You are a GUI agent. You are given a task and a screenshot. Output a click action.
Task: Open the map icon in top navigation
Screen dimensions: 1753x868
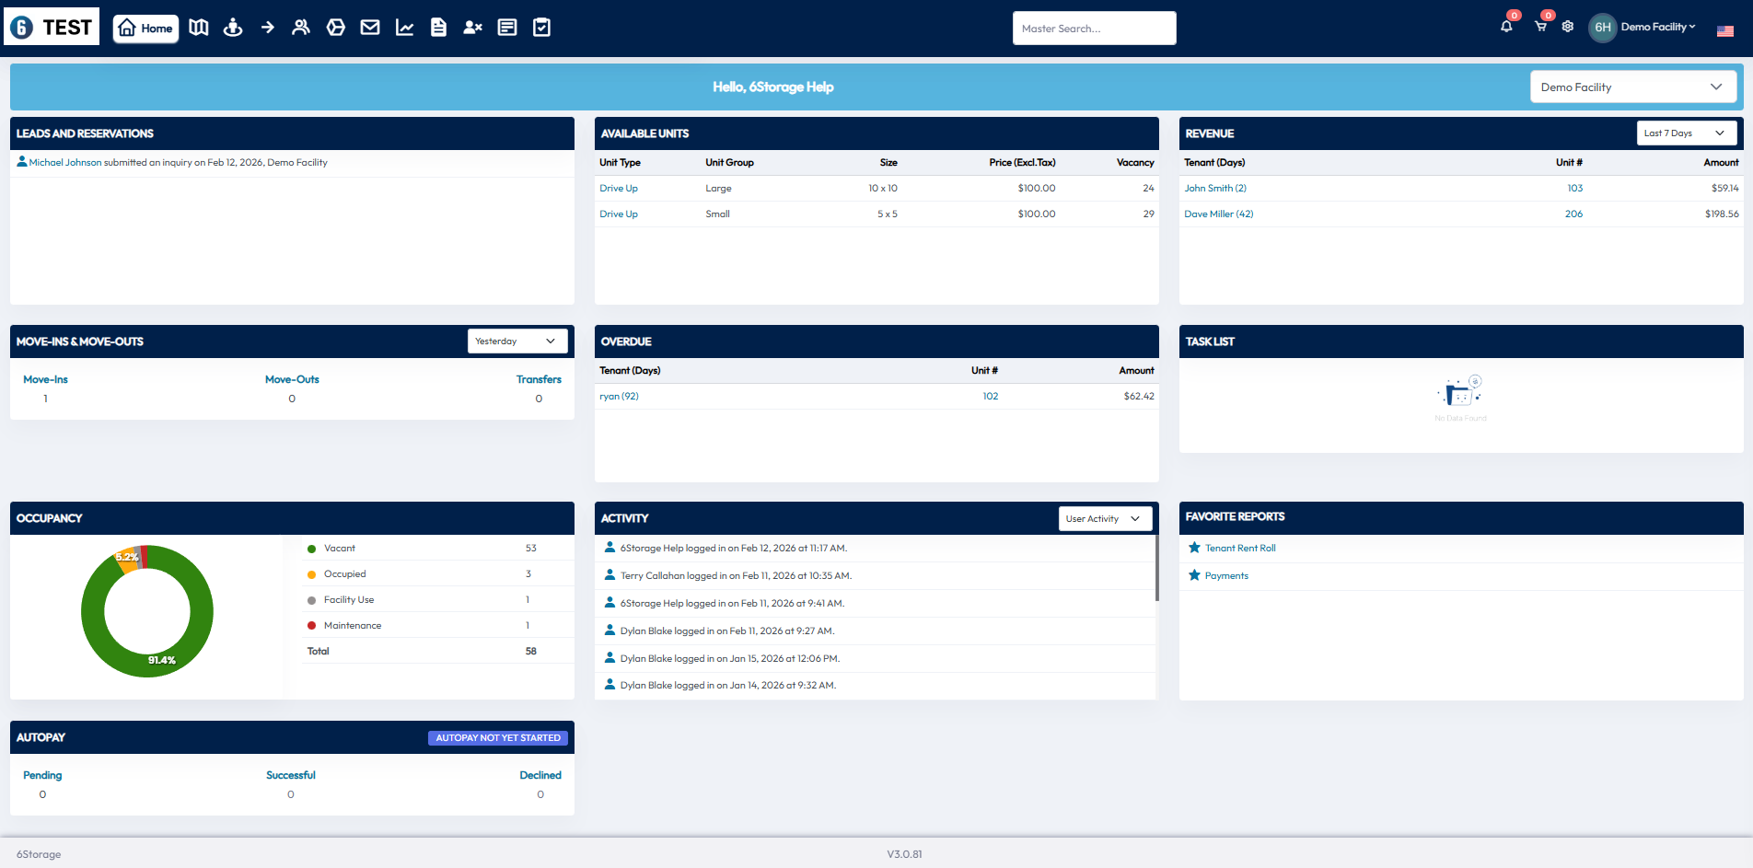[199, 28]
